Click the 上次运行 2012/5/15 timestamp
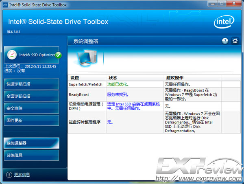This screenshot has height=184, width=244. point(30,66)
